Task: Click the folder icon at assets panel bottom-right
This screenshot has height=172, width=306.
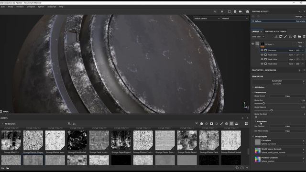Action: [x=242, y=168]
